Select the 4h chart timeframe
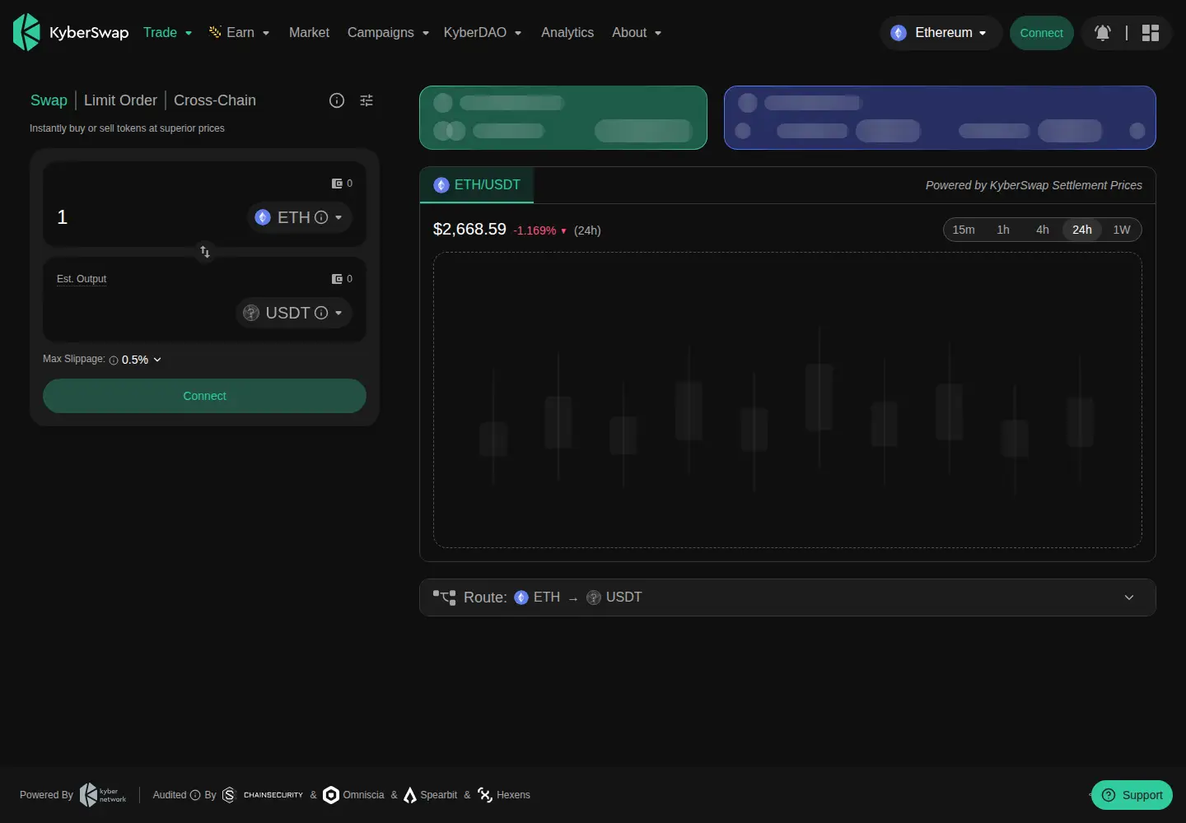This screenshot has width=1186, height=823. [1043, 230]
